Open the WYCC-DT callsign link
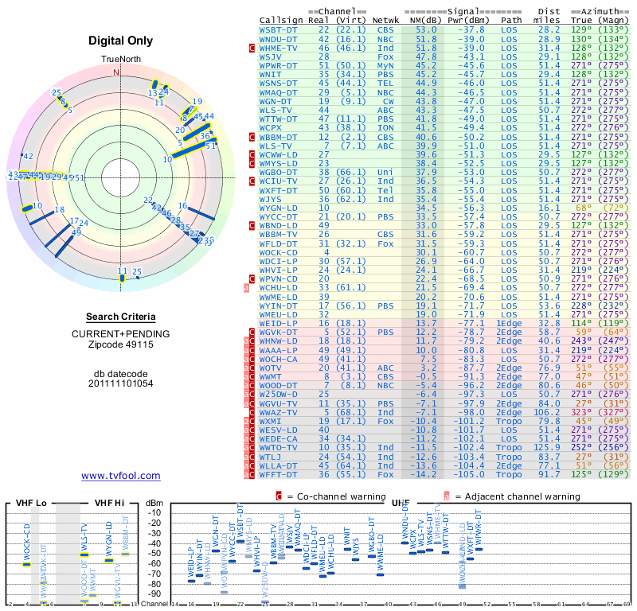The width and height of the screenshot is (637, 611). coord(278,216)
